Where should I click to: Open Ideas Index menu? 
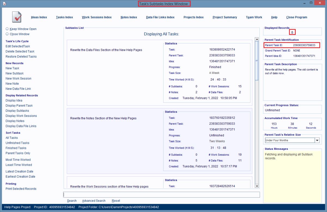coord(39,17)
